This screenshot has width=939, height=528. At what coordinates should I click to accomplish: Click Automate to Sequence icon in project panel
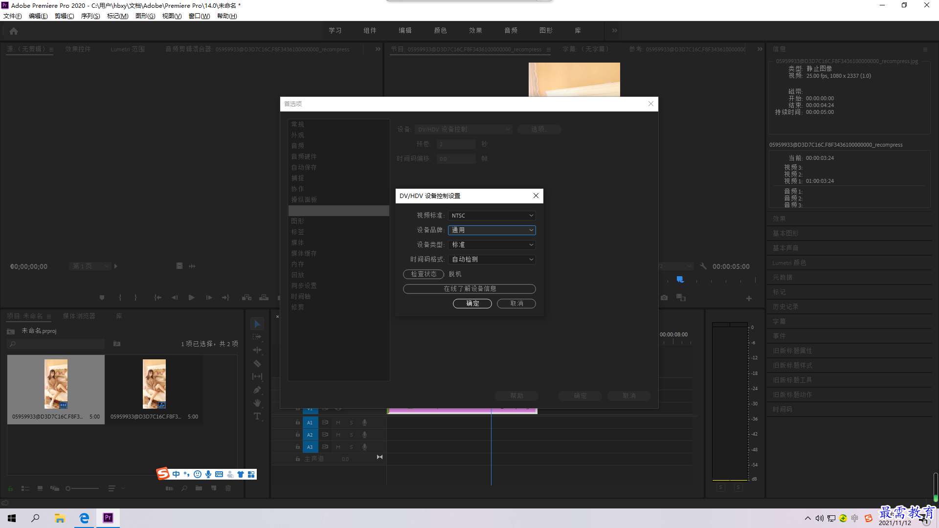coord(169,488)
